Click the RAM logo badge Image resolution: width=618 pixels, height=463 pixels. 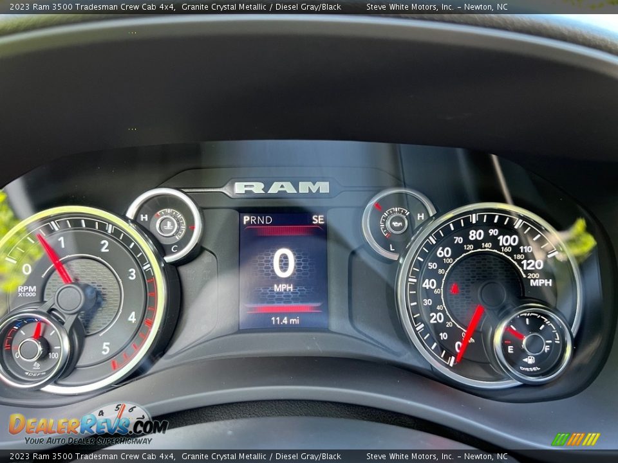(x=281, y=187)
